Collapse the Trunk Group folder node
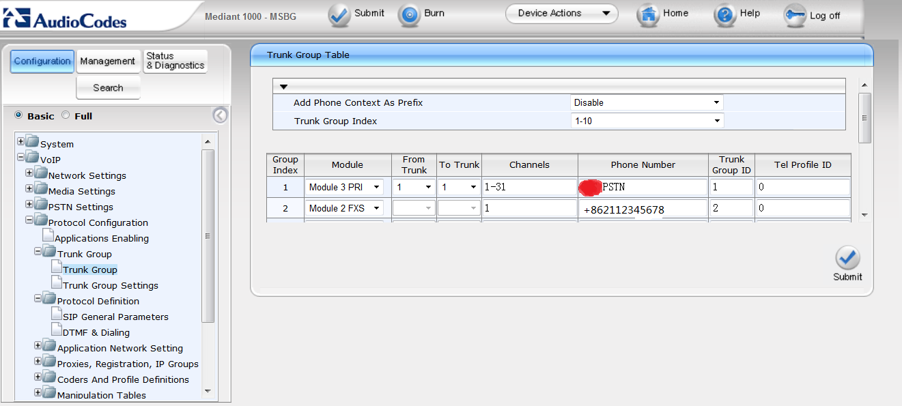 tap(38, 252)
